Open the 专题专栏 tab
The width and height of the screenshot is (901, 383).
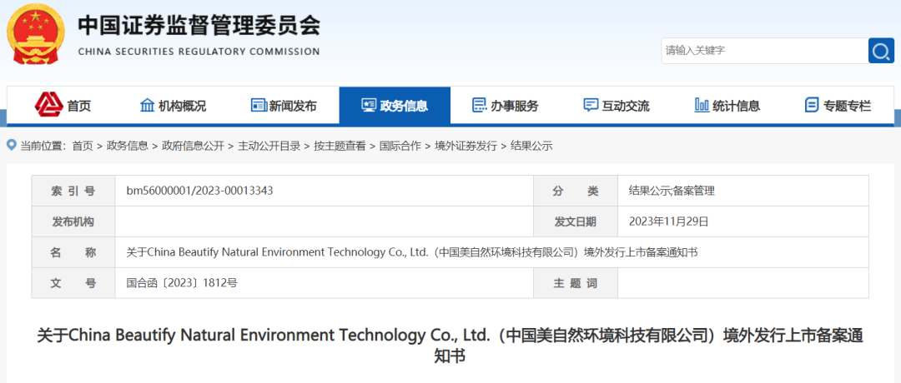[838, 106]
